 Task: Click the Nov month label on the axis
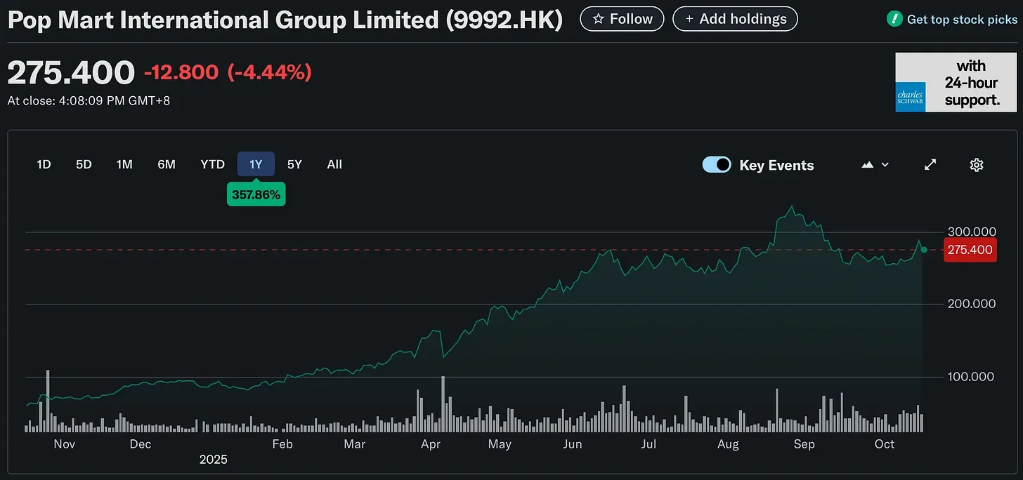point(64,444)
